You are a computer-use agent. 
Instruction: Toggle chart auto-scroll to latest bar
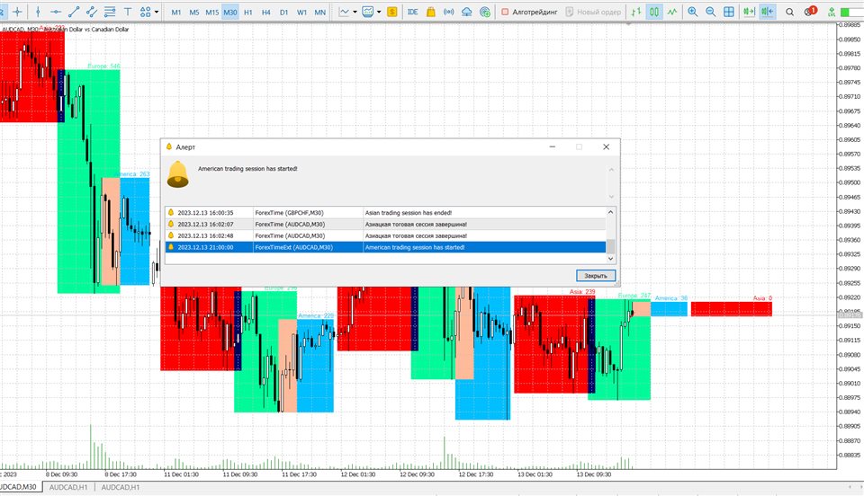click(x=749, y=12)
